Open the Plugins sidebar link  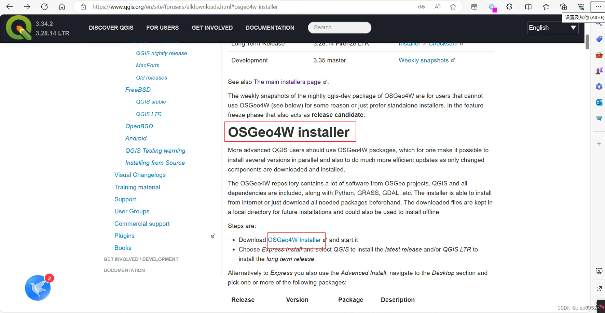click(x=124, y=236)
